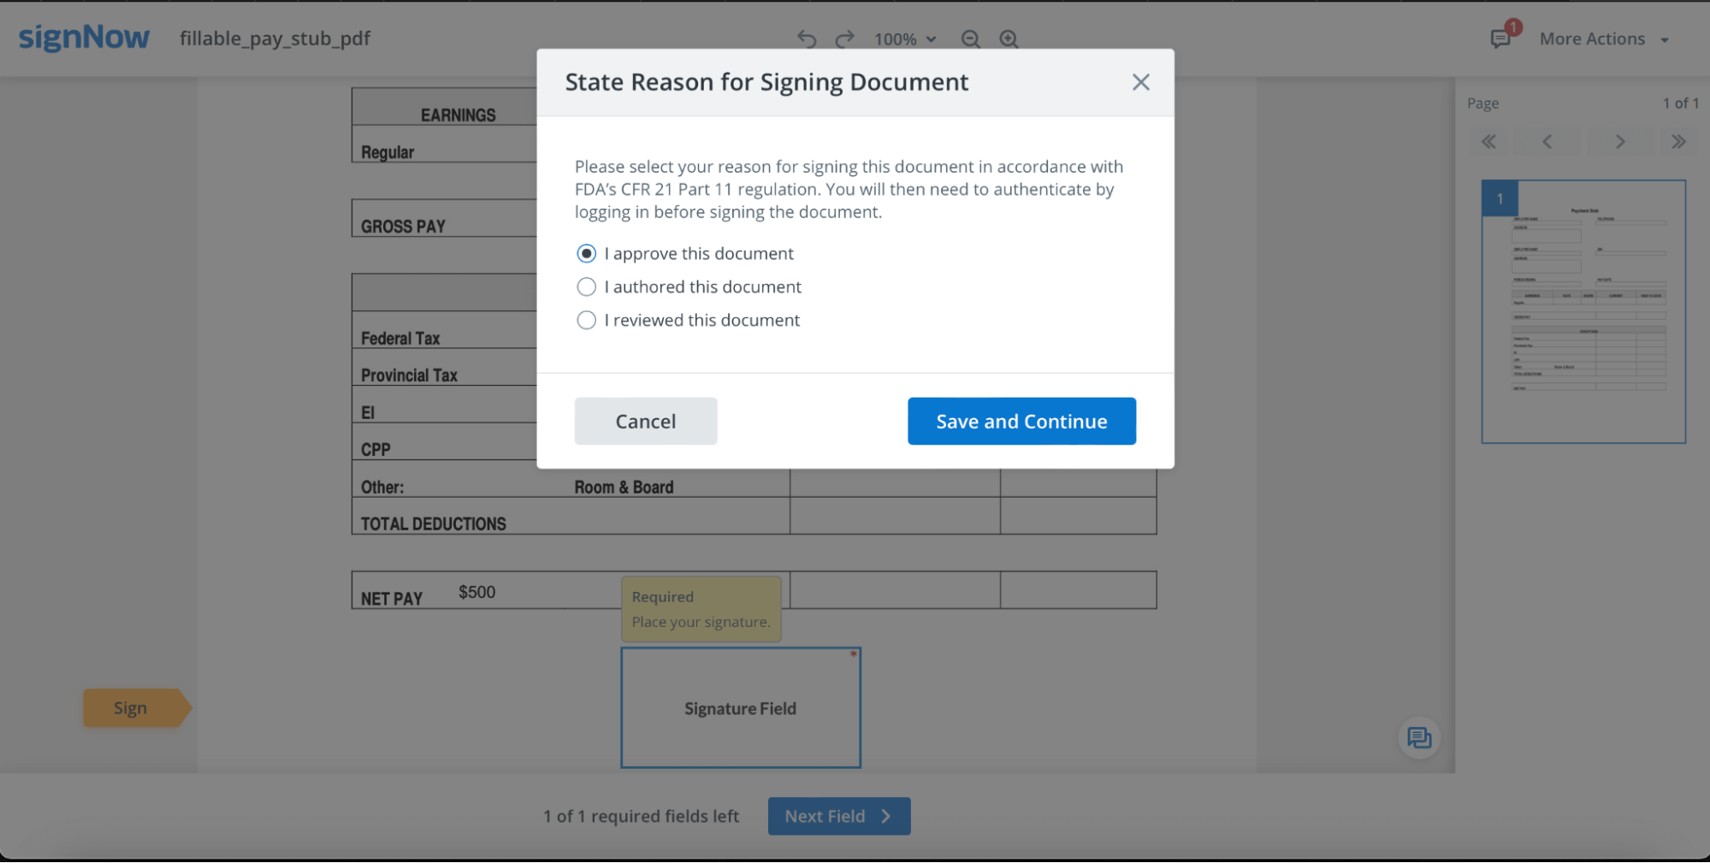Click the undo icon in the toolbar

click(805, 38)
